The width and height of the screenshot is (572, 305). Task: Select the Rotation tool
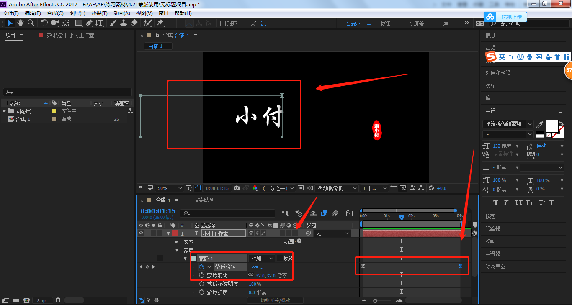click(x=44, y=23)
